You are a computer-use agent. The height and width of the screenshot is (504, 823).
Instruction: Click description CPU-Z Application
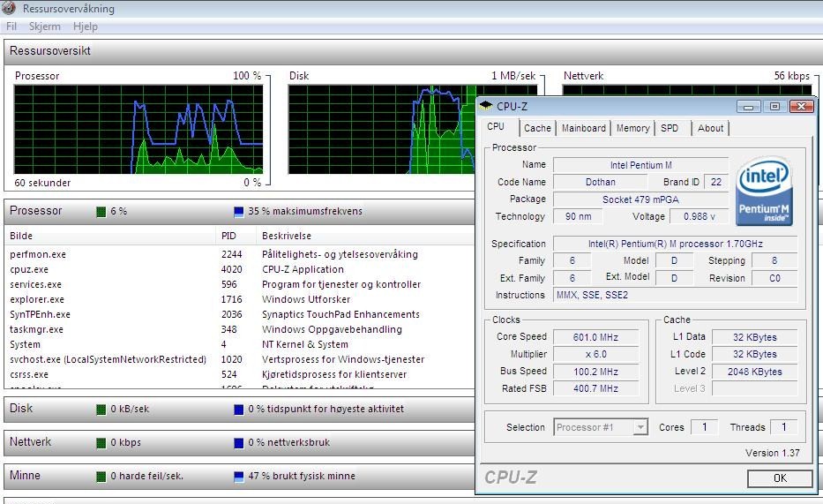pyautogui.click(x=303, y=269)
